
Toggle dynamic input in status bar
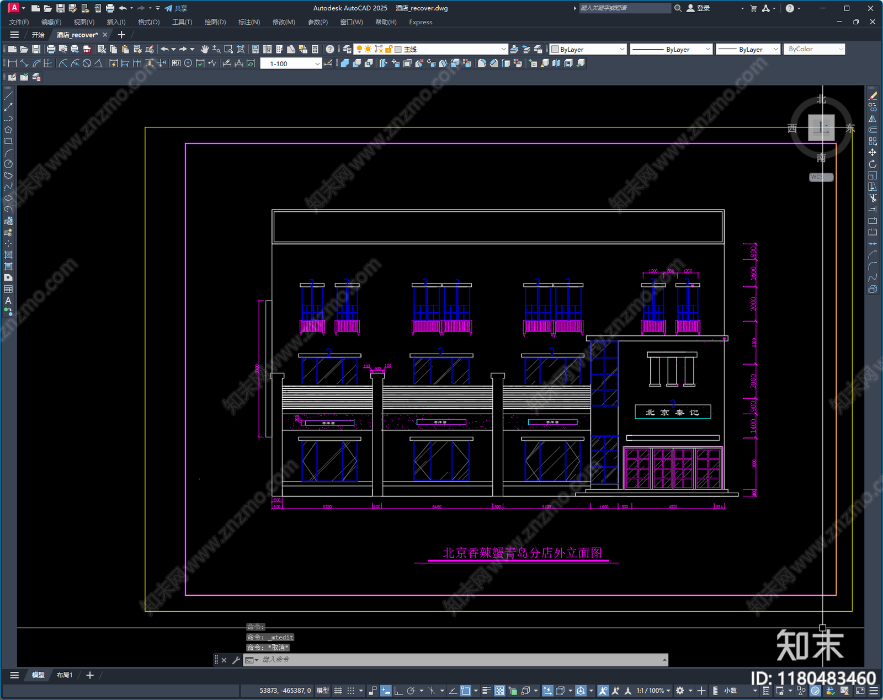point(386,691)
